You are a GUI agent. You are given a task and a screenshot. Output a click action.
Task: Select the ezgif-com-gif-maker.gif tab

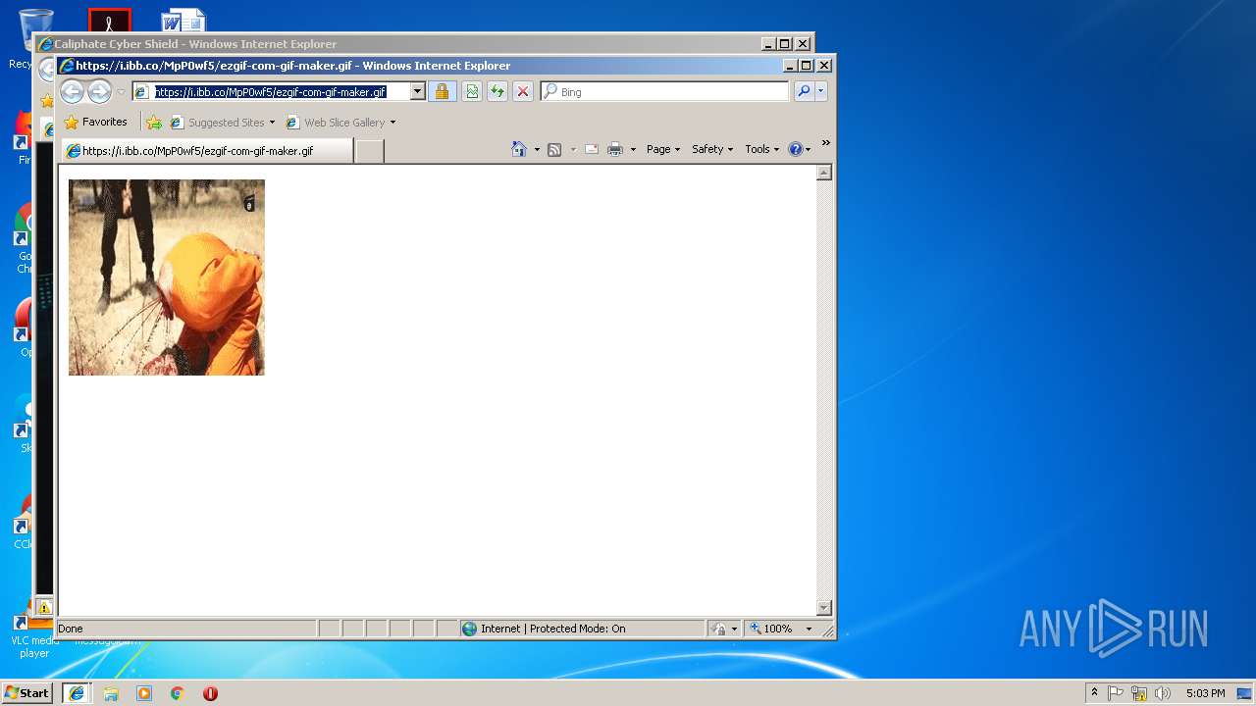pos(206,151)
